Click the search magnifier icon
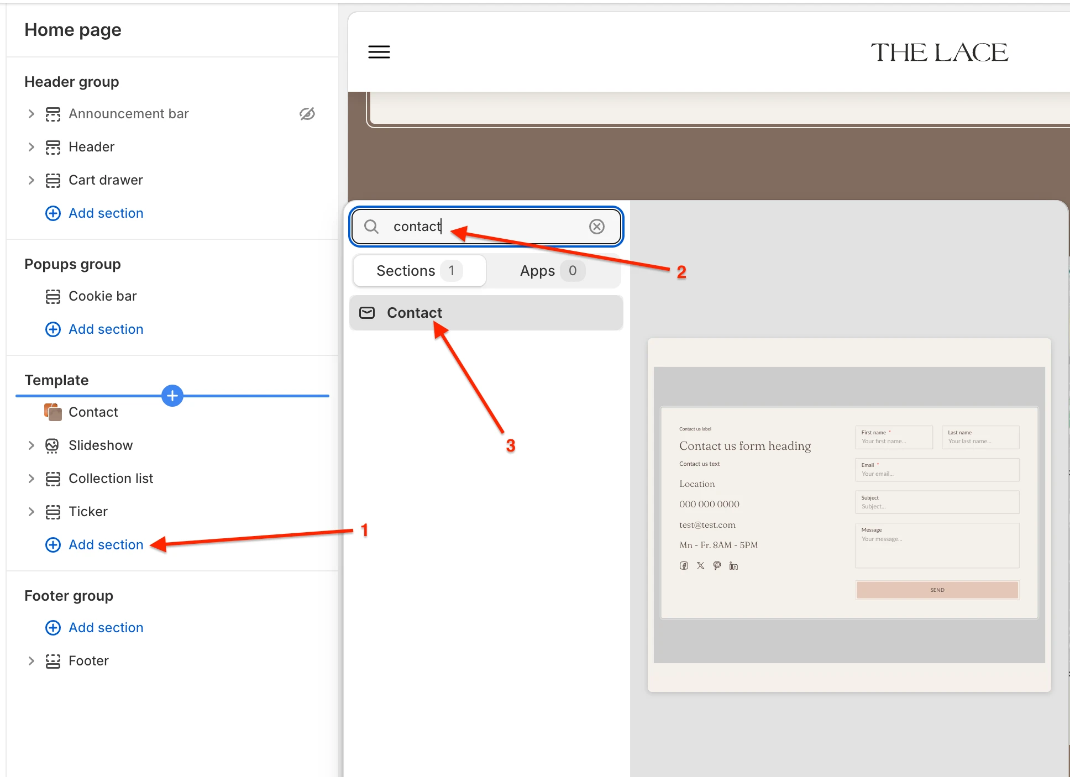 (x=371, y=227)
